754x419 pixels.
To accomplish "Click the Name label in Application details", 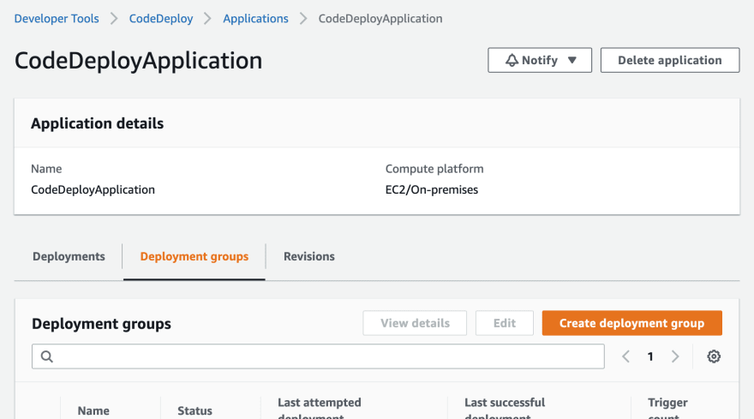I will [46, 169].
